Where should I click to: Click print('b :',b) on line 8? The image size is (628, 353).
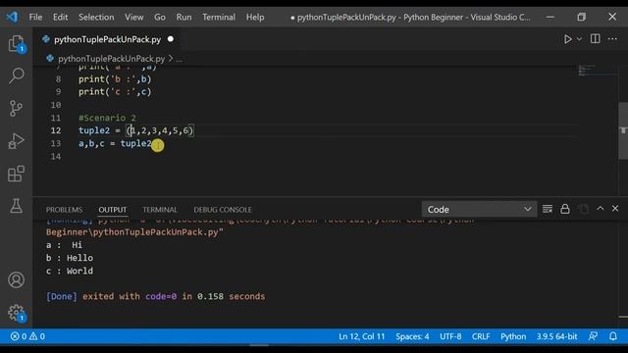[115, 79]
